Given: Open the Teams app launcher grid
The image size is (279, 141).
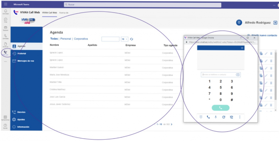Looking at the screenshot, I should click(x=6, y=4).
